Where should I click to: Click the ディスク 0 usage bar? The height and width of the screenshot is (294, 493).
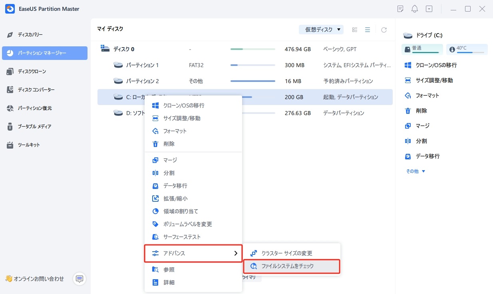pos(253,49)
